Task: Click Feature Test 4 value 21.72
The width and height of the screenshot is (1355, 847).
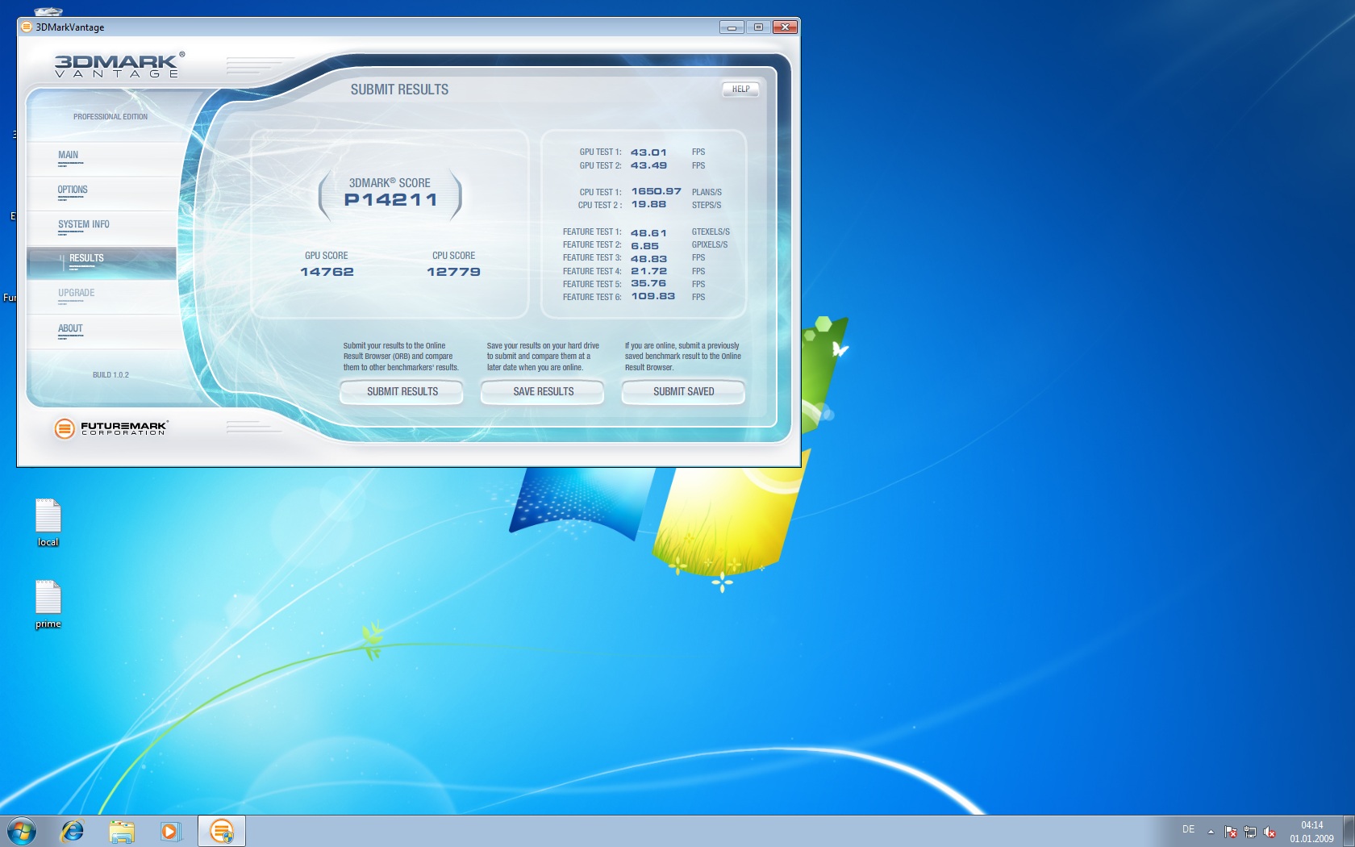Action: coord(648,271)
